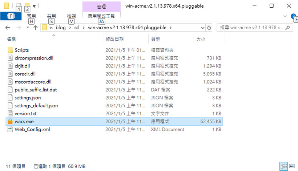Navigate to ssl in breadcrumb
Viewport: 298px width, 171px height.
coord(77,28)
